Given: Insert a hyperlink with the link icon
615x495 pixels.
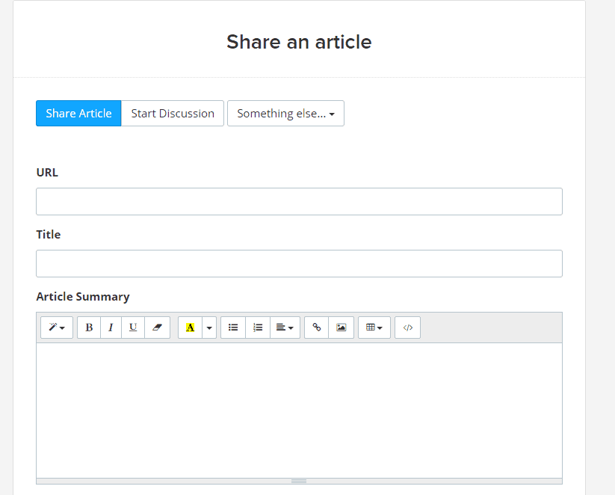Looking at the screenshot, I should [317, 328].
